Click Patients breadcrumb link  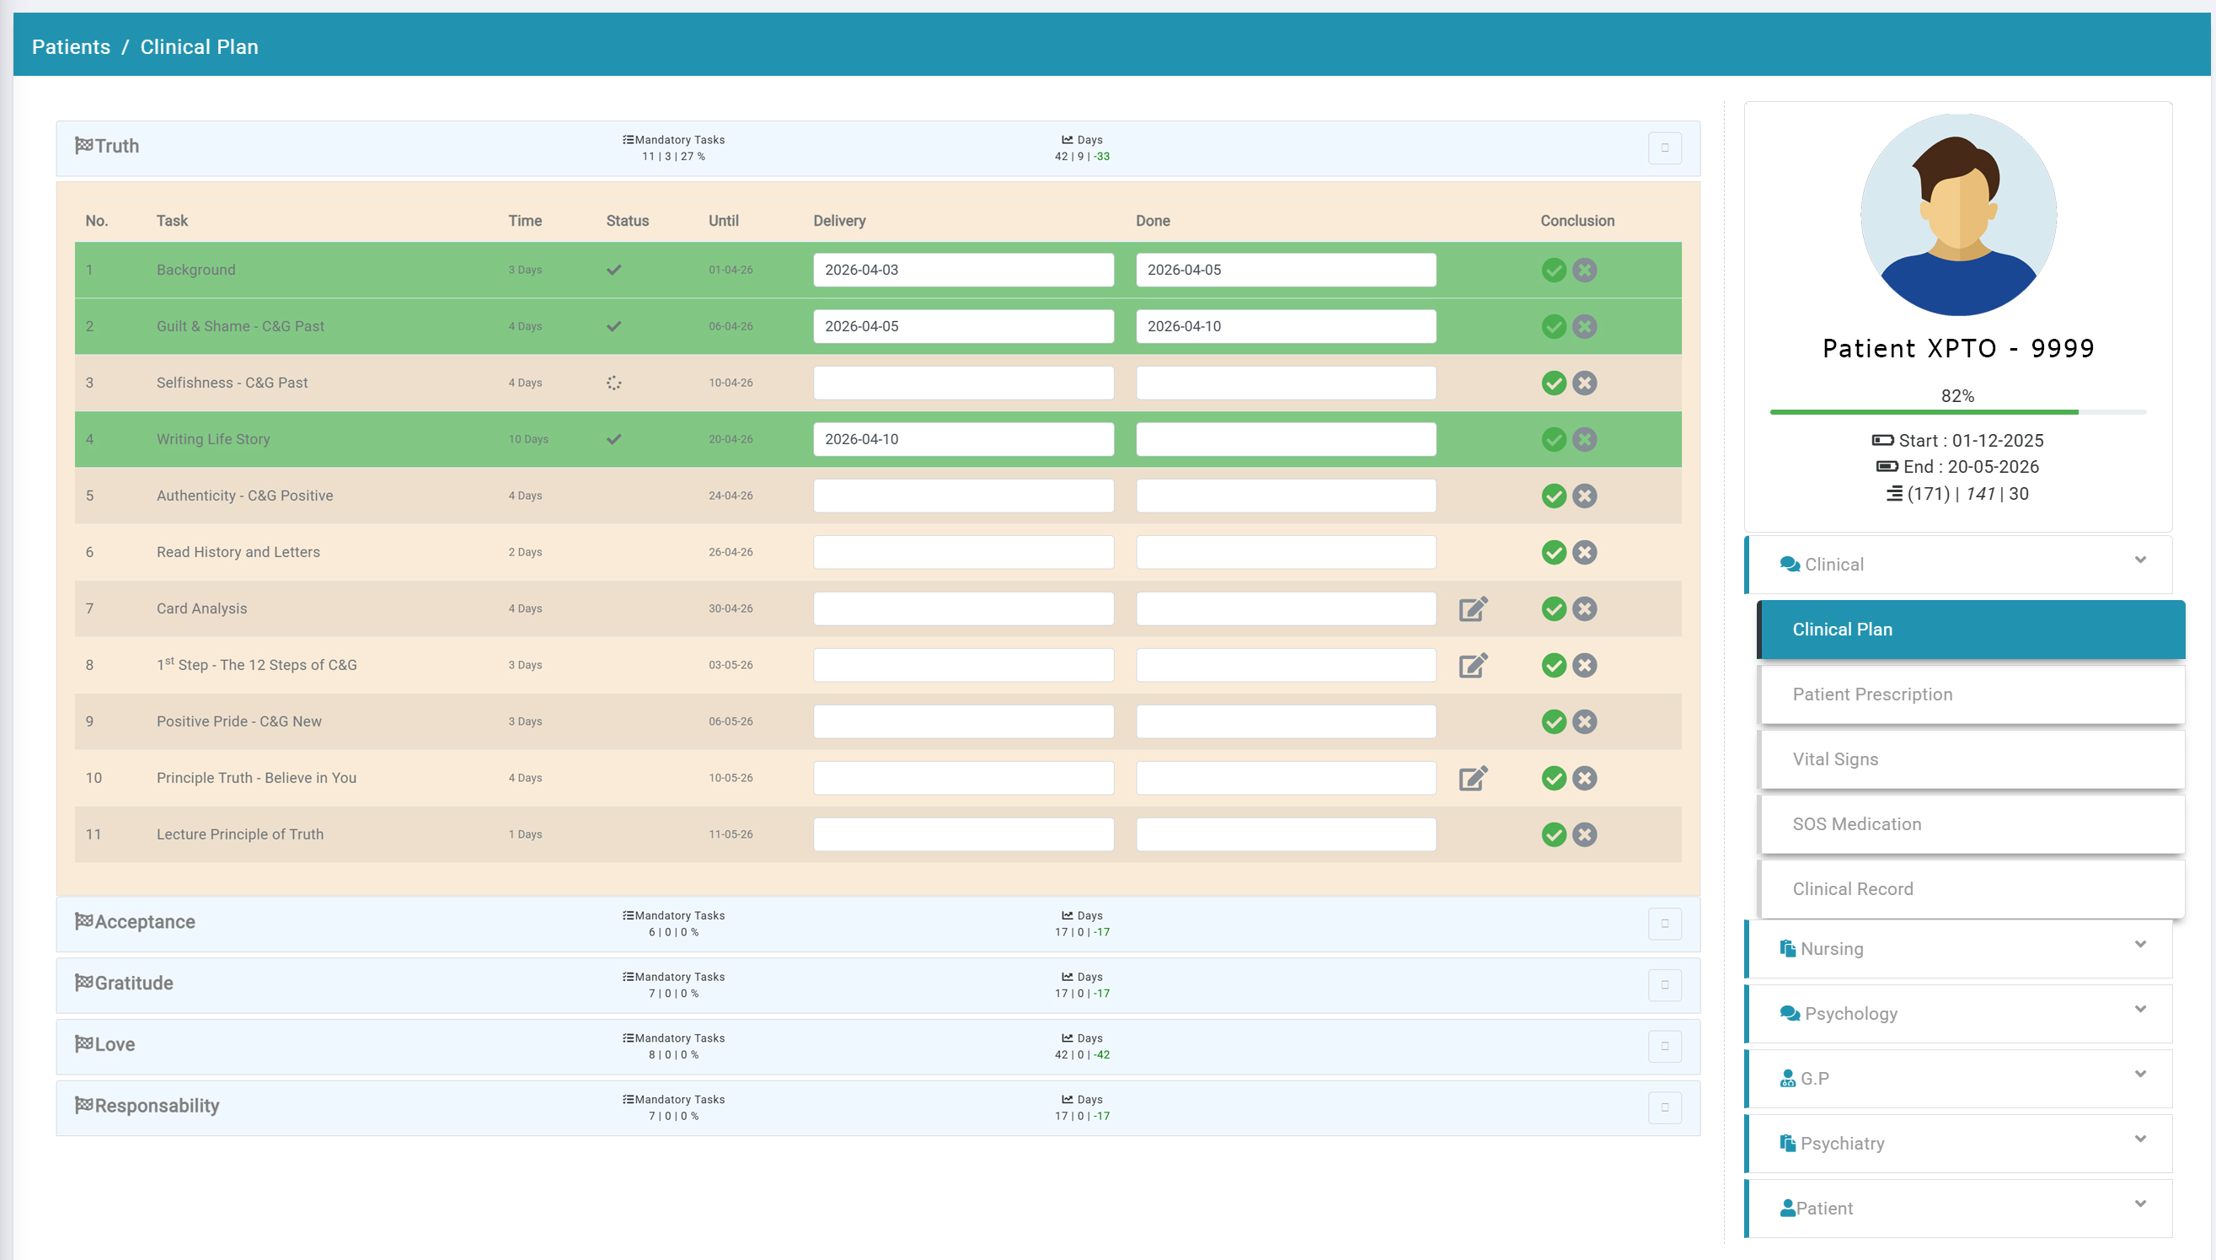71,46
